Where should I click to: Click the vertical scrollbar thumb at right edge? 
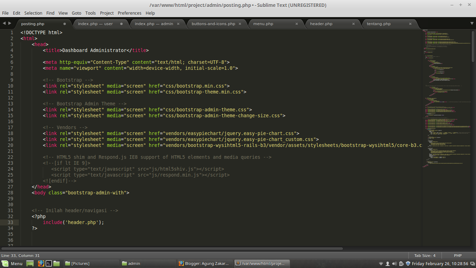(x=473, y=46)
